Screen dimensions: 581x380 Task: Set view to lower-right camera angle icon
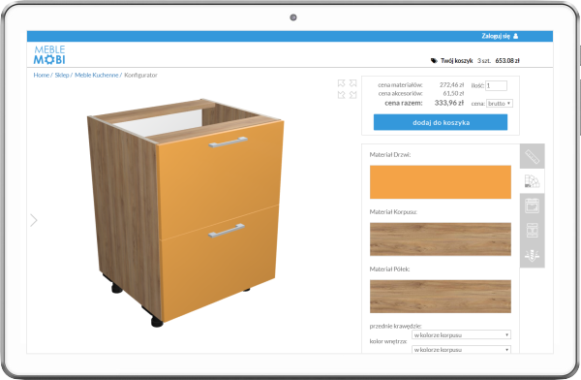tap(353, 95)
